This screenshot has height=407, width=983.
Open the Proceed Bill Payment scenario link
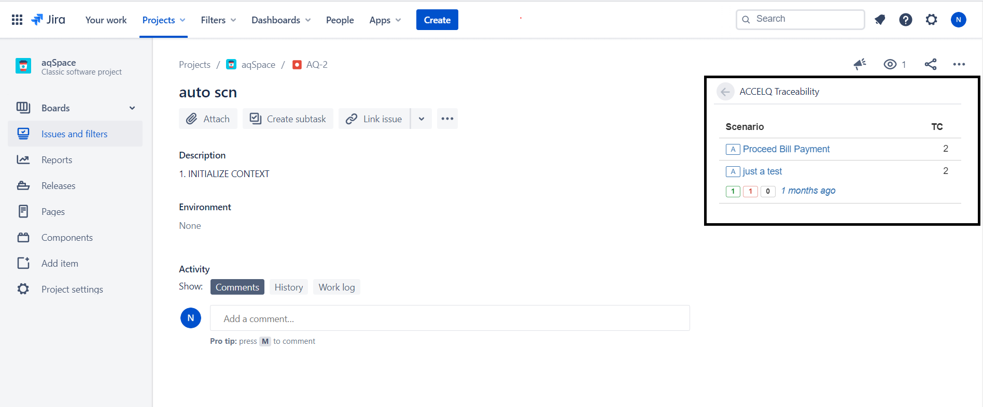pos(786,149)
